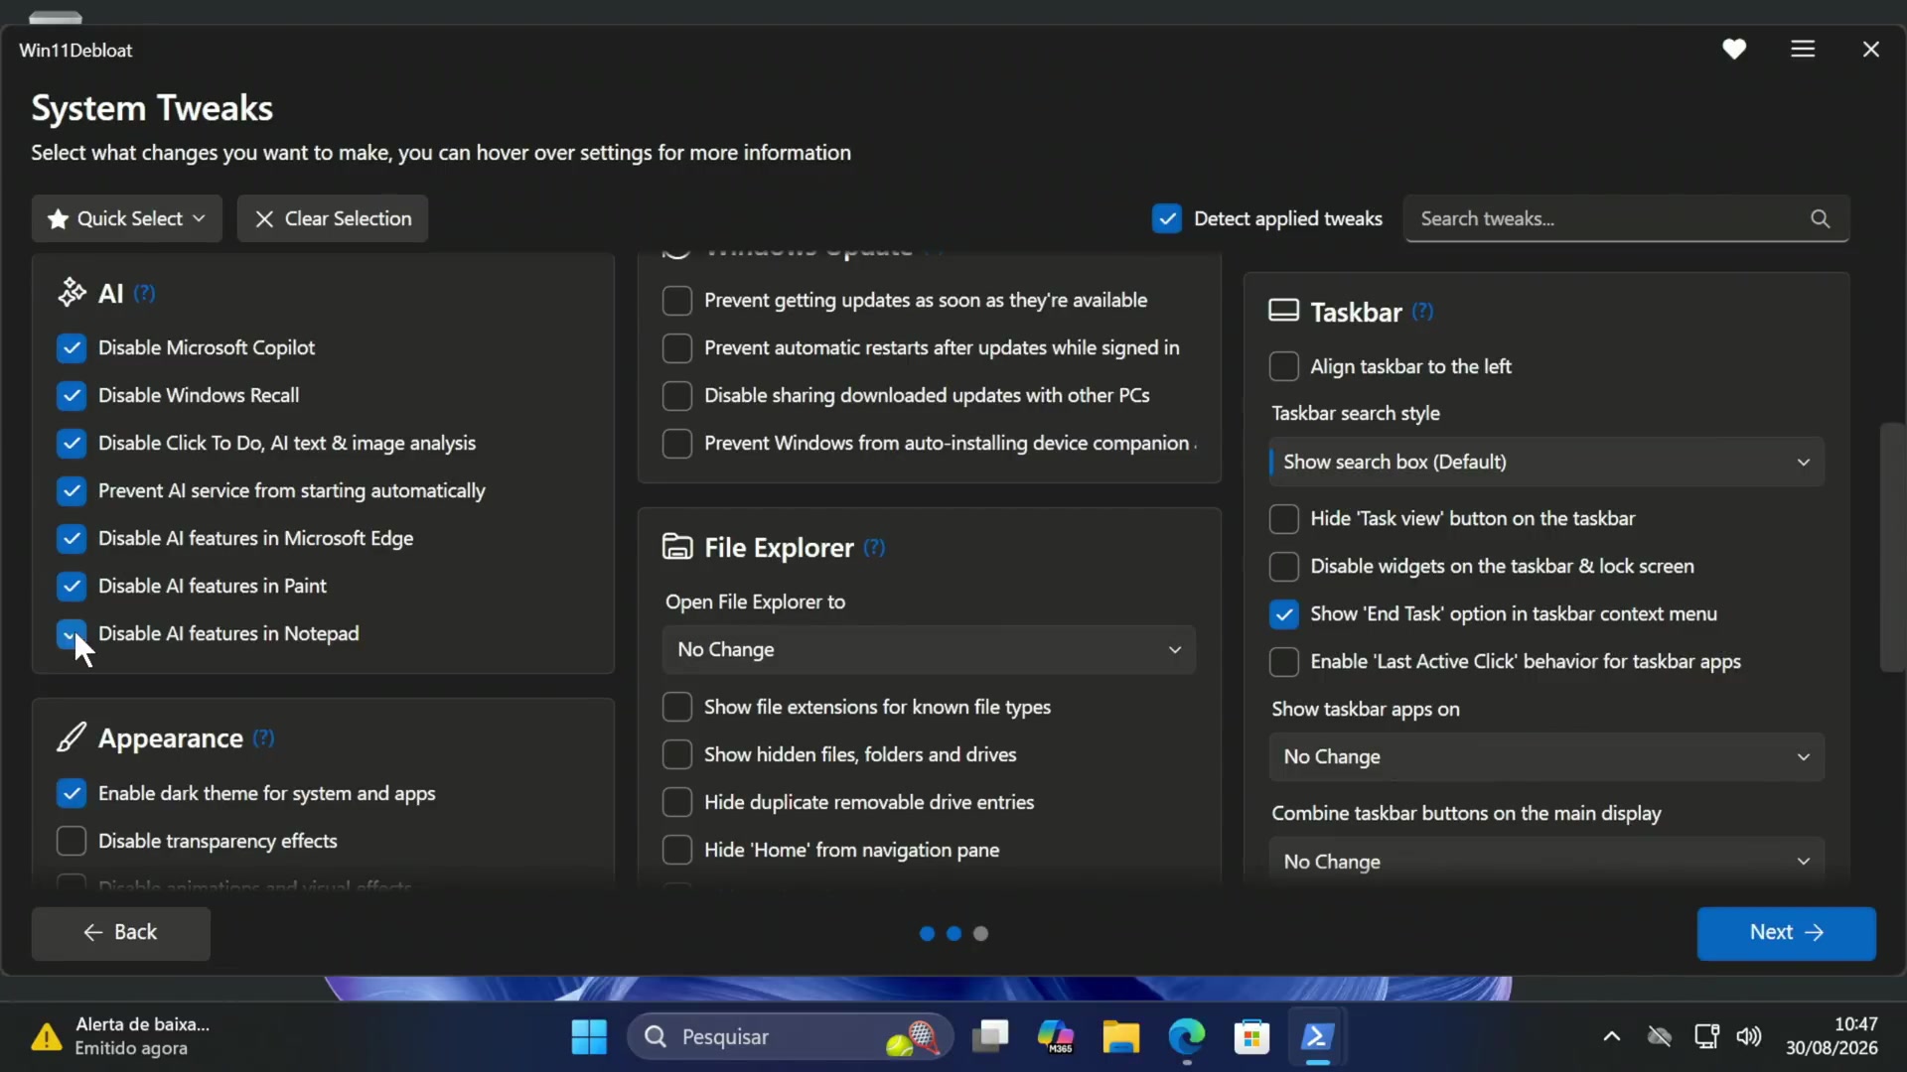
Task: Check Show file extensions for known file types
Action: coord(677,707)
